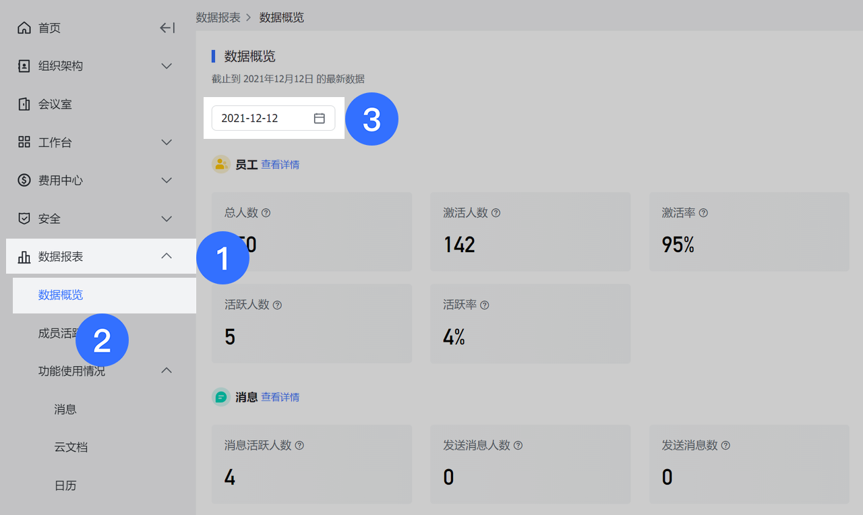Expand the 组织架构 menu chevron
The width and height of the screenshot is (863, 515).
click(x=167, y=66)
